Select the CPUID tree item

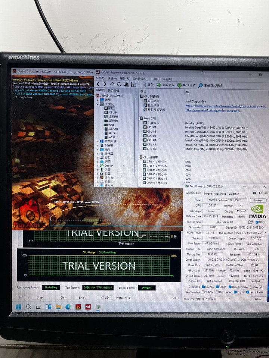point(113,112)
